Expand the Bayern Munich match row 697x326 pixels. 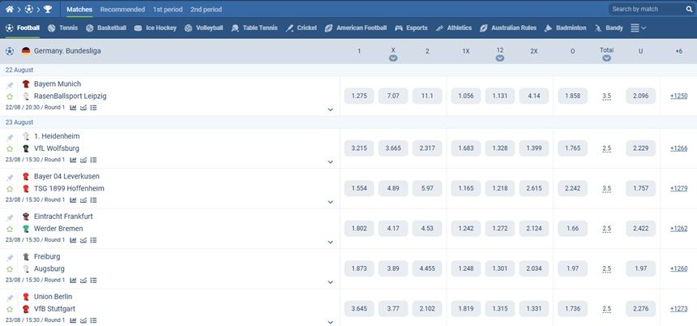(331, 109)
